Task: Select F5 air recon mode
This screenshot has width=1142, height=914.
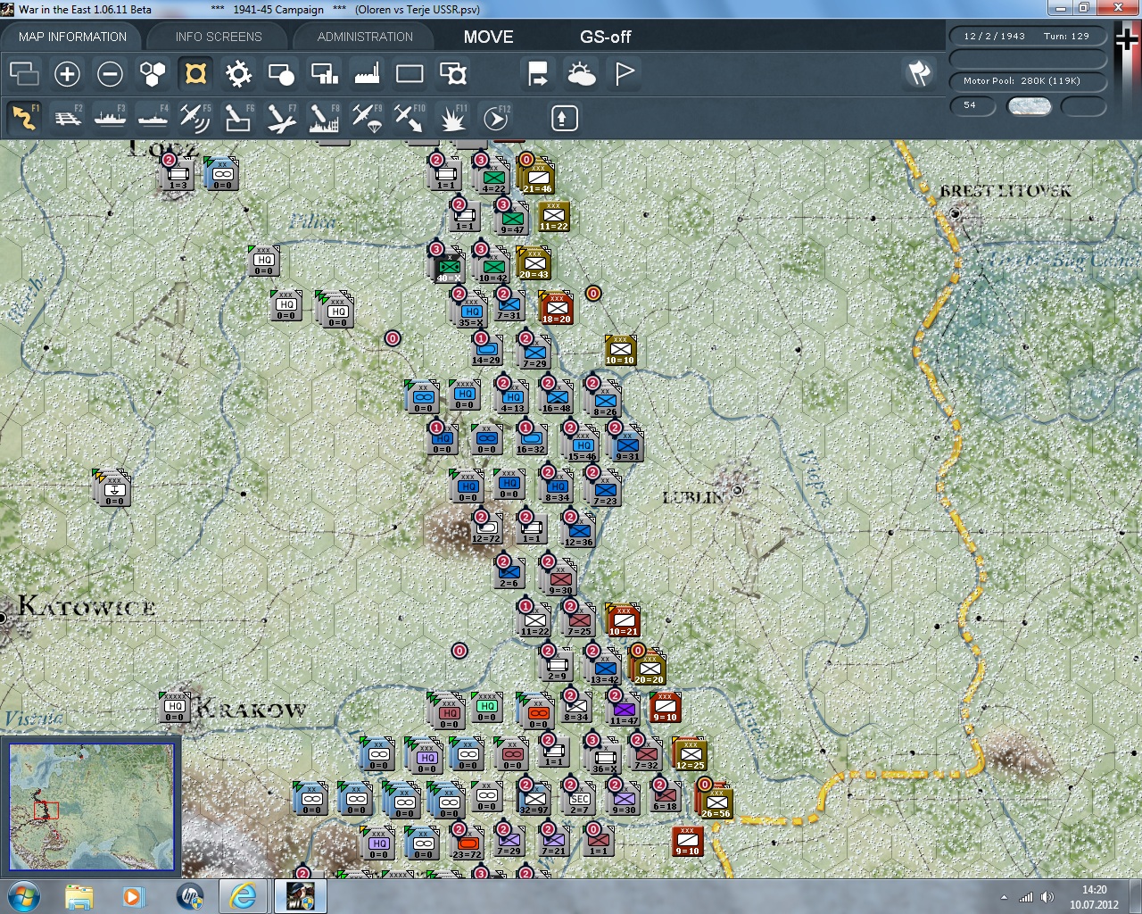Action: 195,118
